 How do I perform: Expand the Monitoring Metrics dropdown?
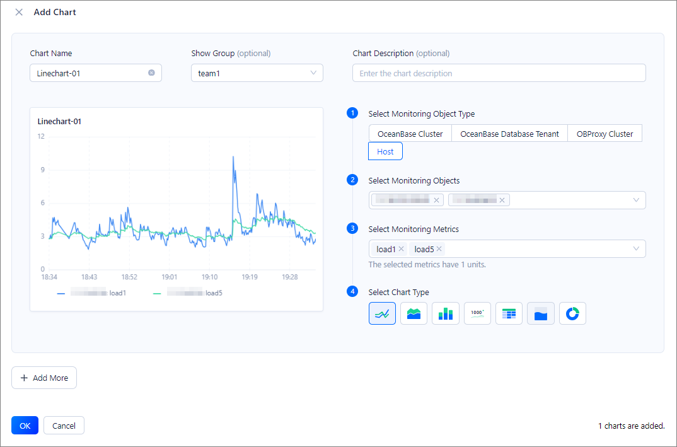pos(635,249)
